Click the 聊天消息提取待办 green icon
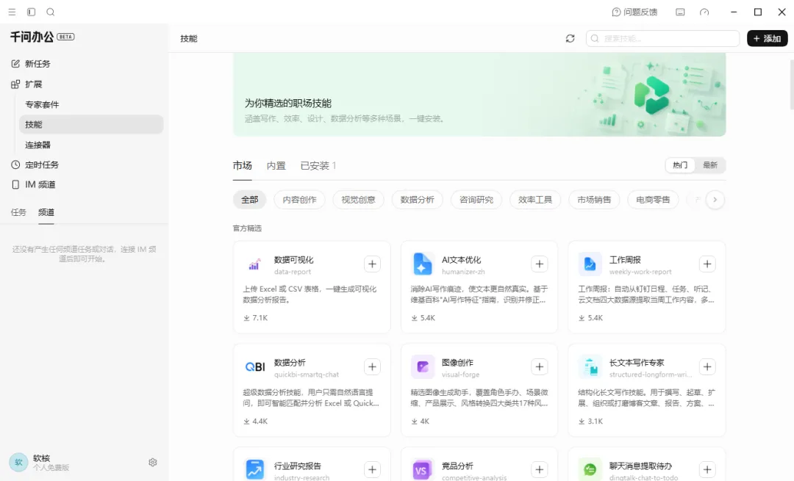794x481 pixels. click(590, 470)
